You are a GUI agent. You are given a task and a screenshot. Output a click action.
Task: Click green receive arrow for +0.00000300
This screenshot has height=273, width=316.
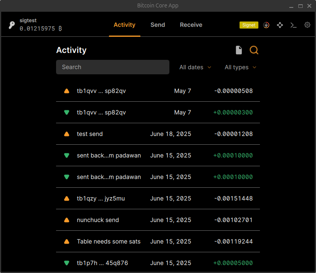(x=67, y=112)
